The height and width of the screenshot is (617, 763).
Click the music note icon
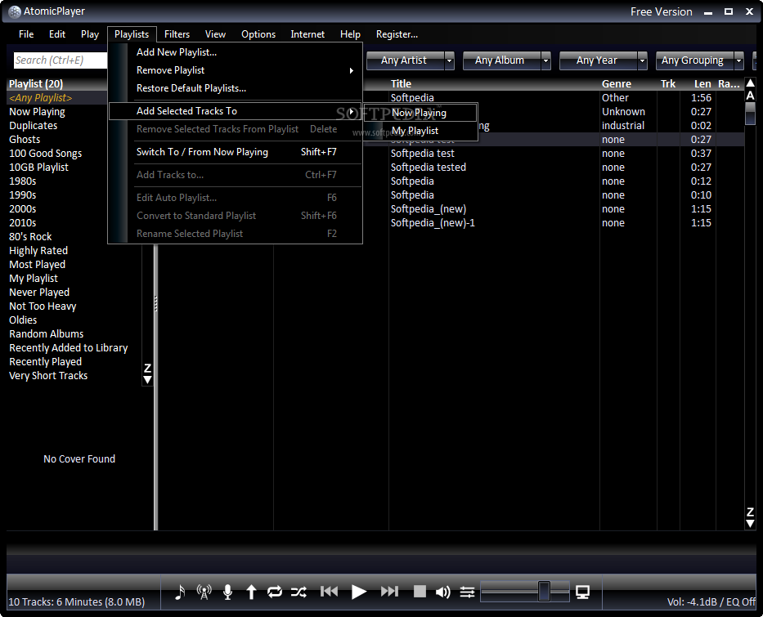coord(180,592)
